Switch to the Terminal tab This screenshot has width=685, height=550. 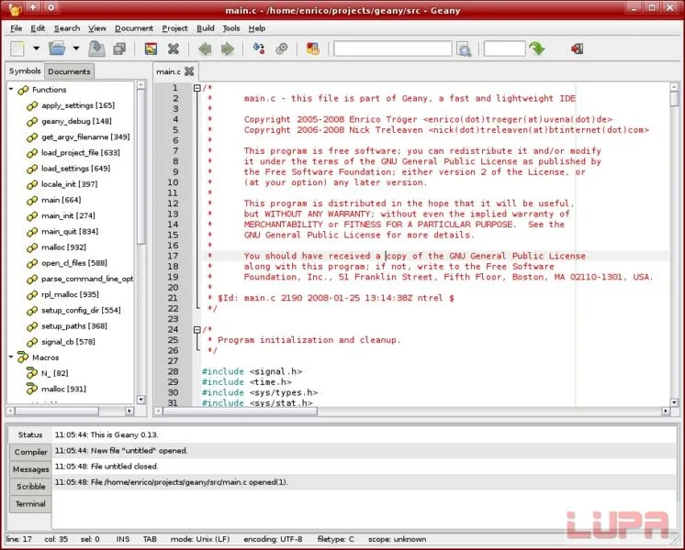pyautogui.click(x=30, y=504)
